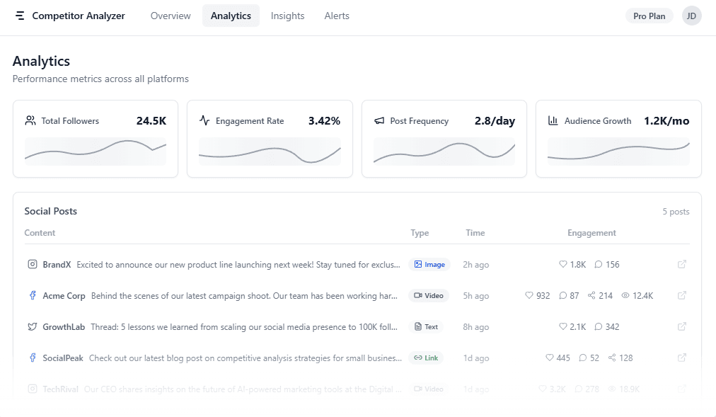Click the Post Frequency megaphone icon
The image size is (716, 417).
[x=379, y=120]
